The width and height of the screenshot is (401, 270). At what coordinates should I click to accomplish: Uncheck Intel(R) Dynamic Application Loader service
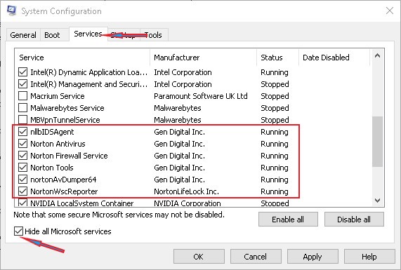(x=22, y=72)
